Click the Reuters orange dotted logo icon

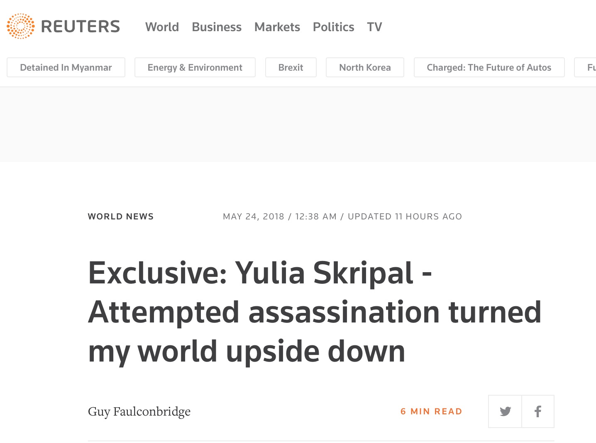[x=21, y=26]
